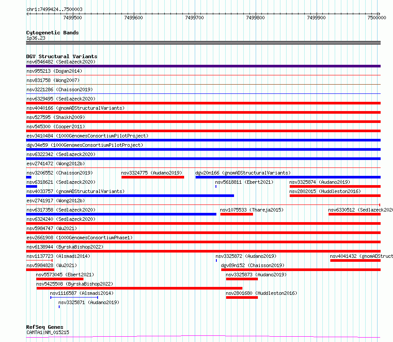393x342 pixels.
Task: Open esv2741472 (Wong2012b) label
Action: click(x=56, y=164)
